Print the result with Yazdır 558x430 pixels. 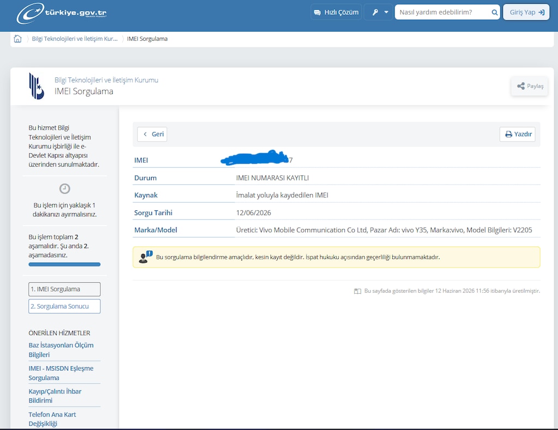pyautogui.click(x=518, y=134)
